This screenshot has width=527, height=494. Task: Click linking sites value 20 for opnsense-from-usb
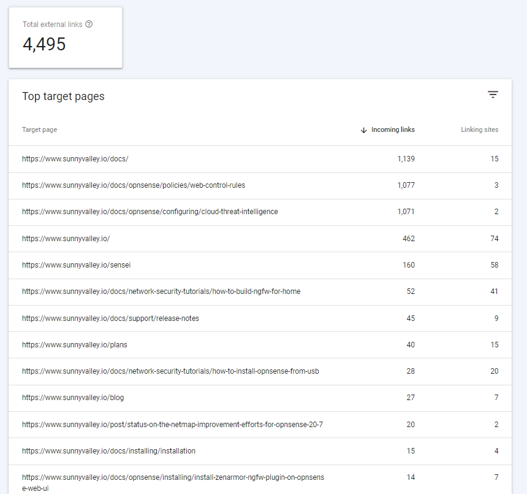[495, 371]
